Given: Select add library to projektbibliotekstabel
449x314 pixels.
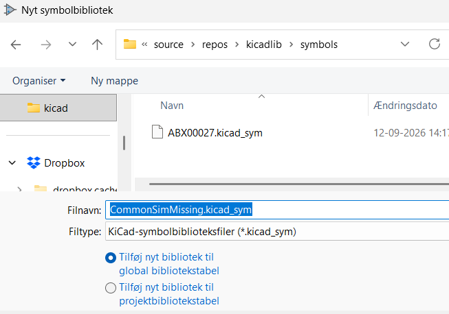Looking at the screenshot, I should point(111,288).
